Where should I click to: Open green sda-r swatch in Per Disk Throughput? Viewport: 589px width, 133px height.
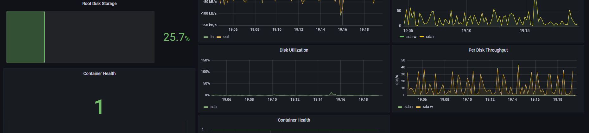coord(400,107)
